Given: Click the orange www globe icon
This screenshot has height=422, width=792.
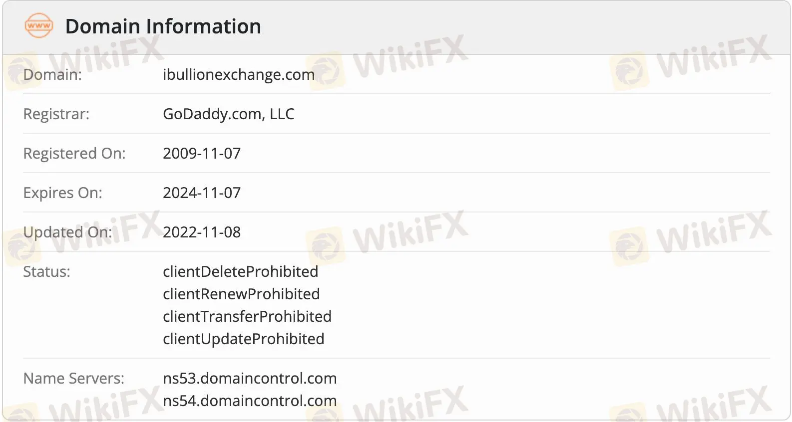Looking at the screenshot, I should point(38,26).
